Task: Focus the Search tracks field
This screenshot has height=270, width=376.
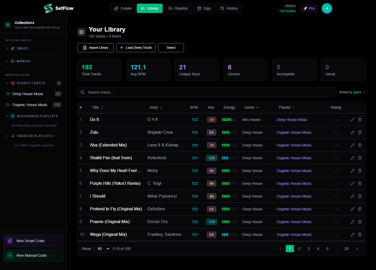Action: (206, 92)
